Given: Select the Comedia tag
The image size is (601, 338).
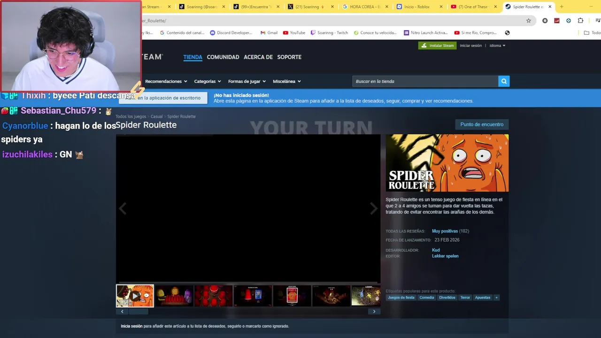Looking at the screenshot, I should (x=427, y=297).
